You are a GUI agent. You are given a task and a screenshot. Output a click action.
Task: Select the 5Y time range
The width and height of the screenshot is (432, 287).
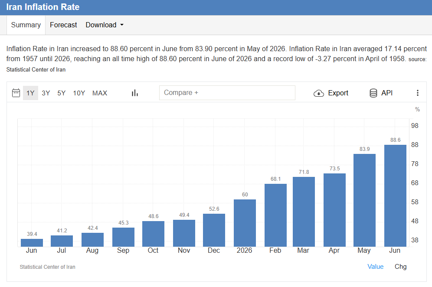point(62,93)
